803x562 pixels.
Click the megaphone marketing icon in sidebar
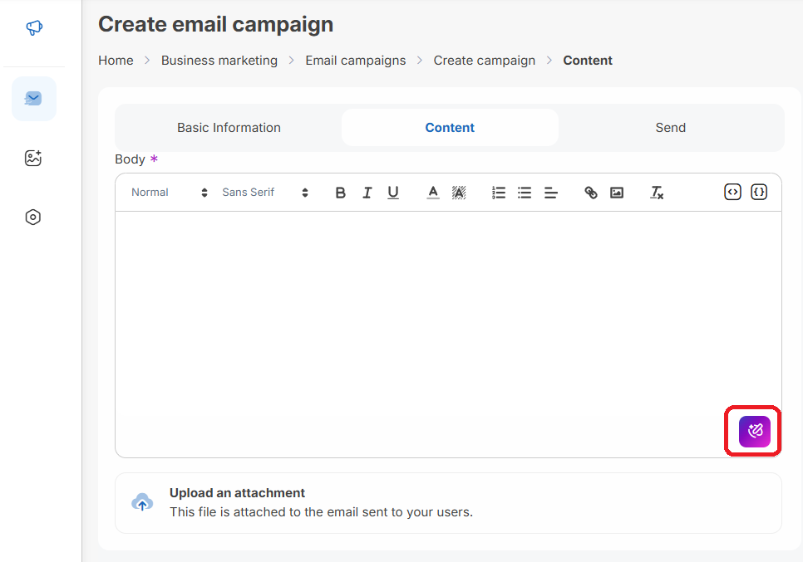pos(34,28)
